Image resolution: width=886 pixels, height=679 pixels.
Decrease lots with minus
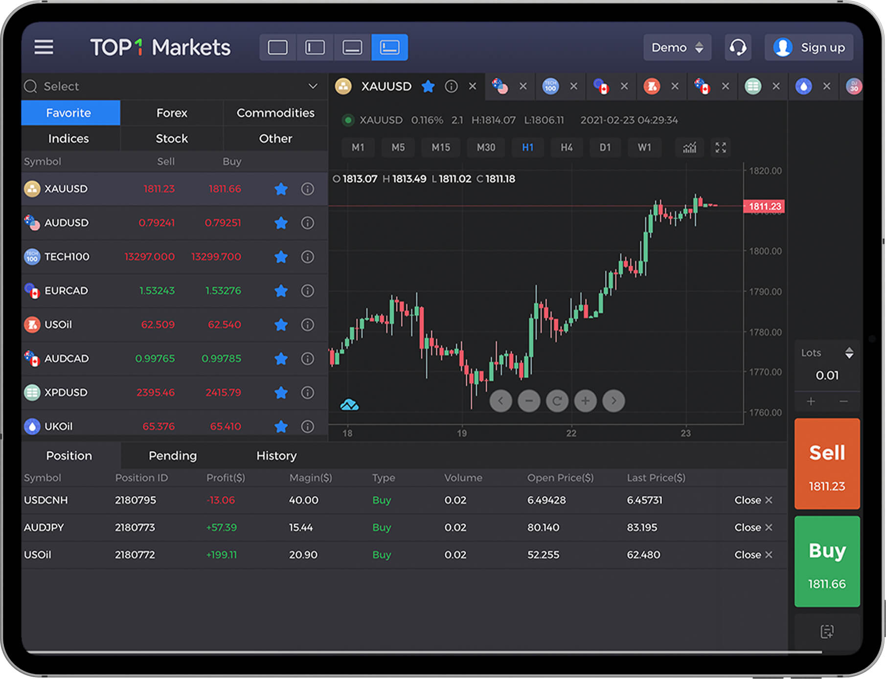click(843, 401)
